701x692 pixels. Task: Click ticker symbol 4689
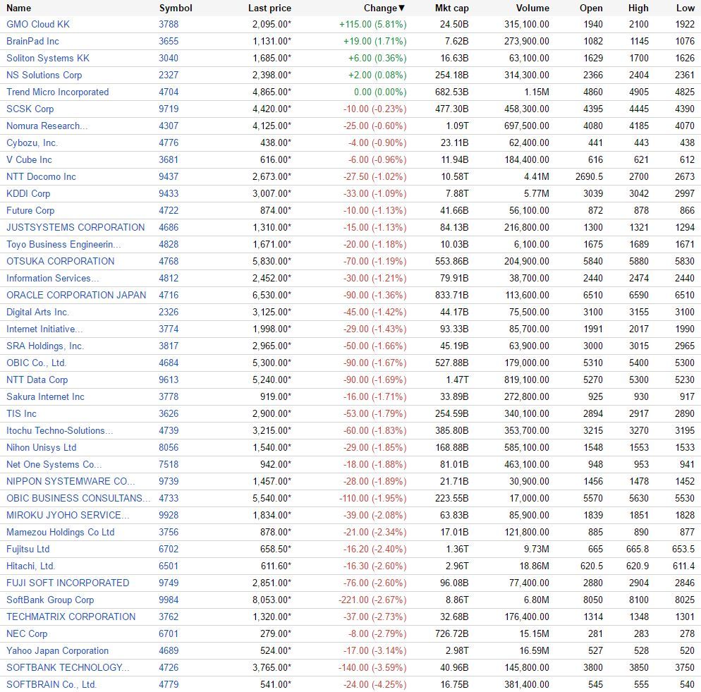point(169,651)
